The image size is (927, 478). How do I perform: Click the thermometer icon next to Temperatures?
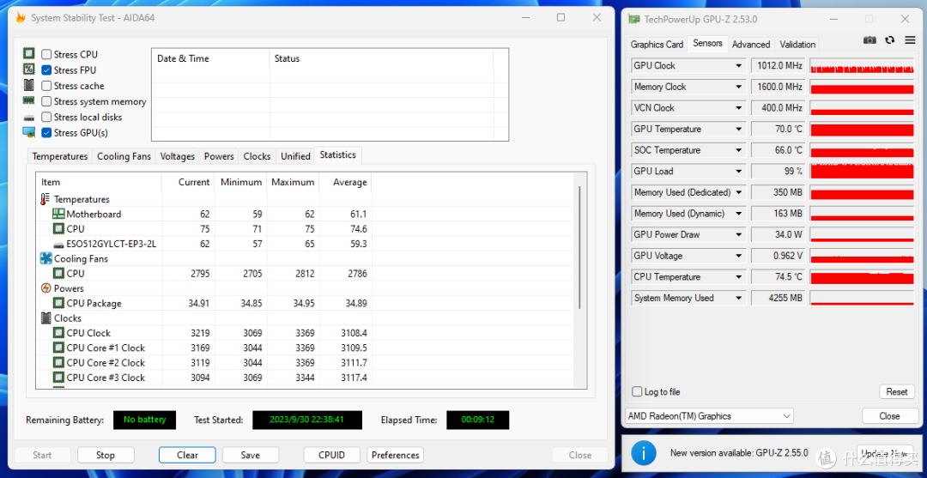45,199
